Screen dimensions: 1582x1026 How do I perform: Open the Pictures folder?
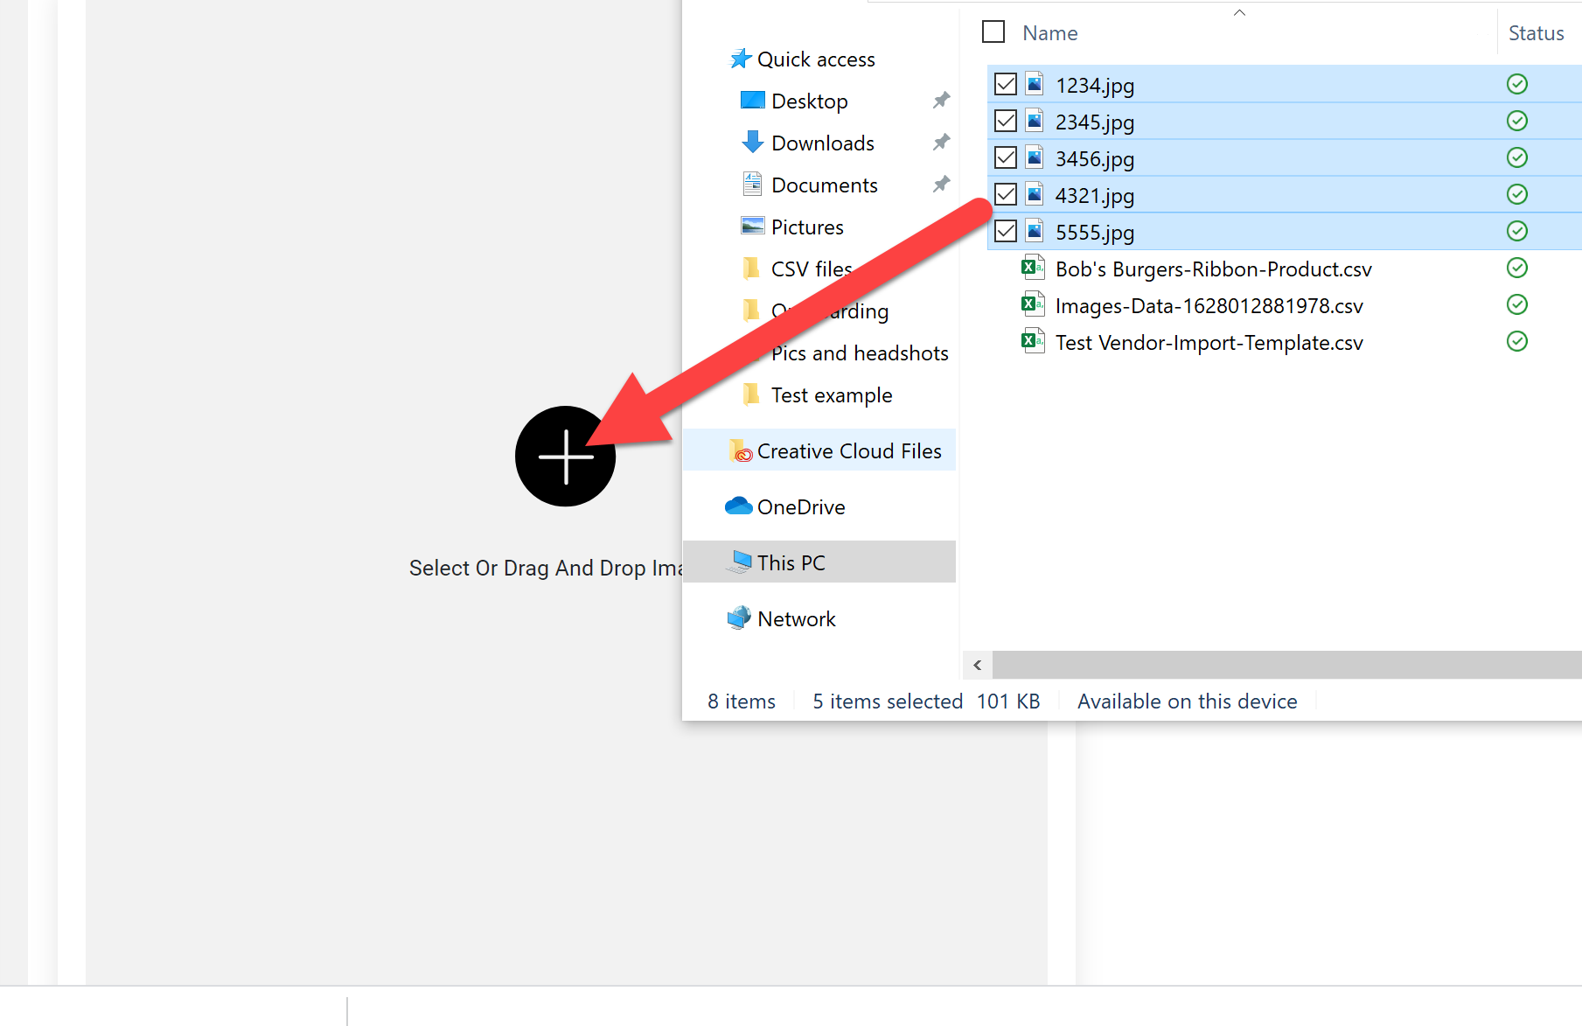806,227
